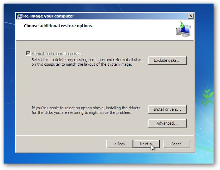Click text 'Select this to delete any existing partitions'

click(x=68, y=60)
